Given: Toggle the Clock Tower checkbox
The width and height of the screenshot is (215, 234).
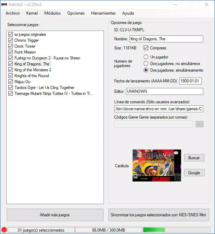Looking at the screenshot, I should [x=10, y=46].
